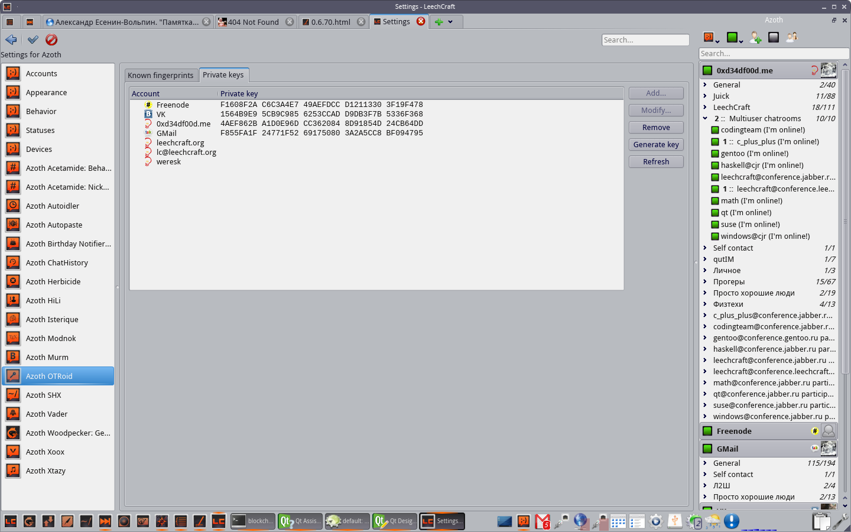The height and width of the screenshot is (532, 851).
Task: Toggle show offline contacts icon in Azoth
Action: click(x=774, y=37)
